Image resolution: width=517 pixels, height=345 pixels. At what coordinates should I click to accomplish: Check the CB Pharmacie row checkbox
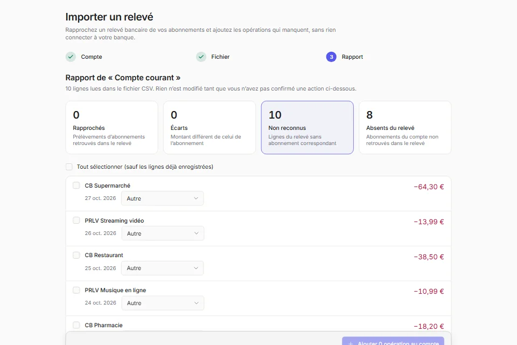(76, 325)
